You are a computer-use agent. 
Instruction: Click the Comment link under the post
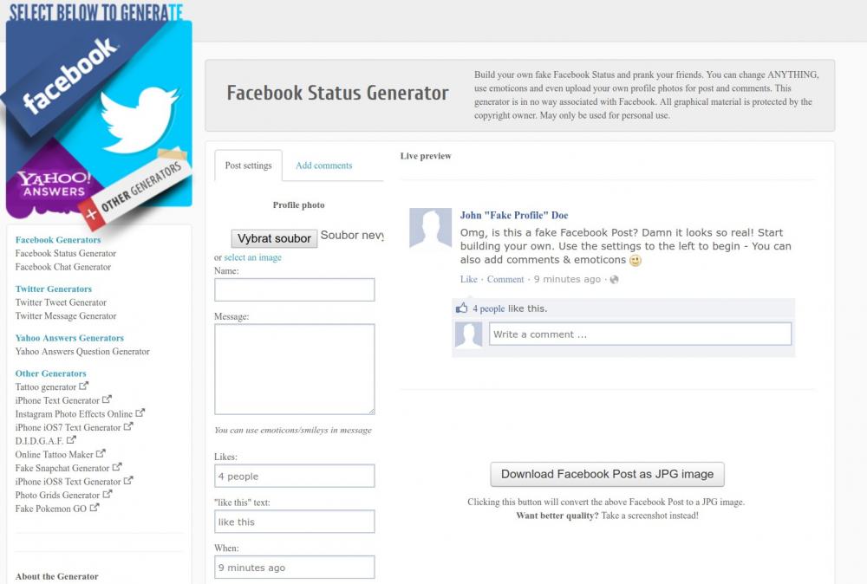point(505,280)
